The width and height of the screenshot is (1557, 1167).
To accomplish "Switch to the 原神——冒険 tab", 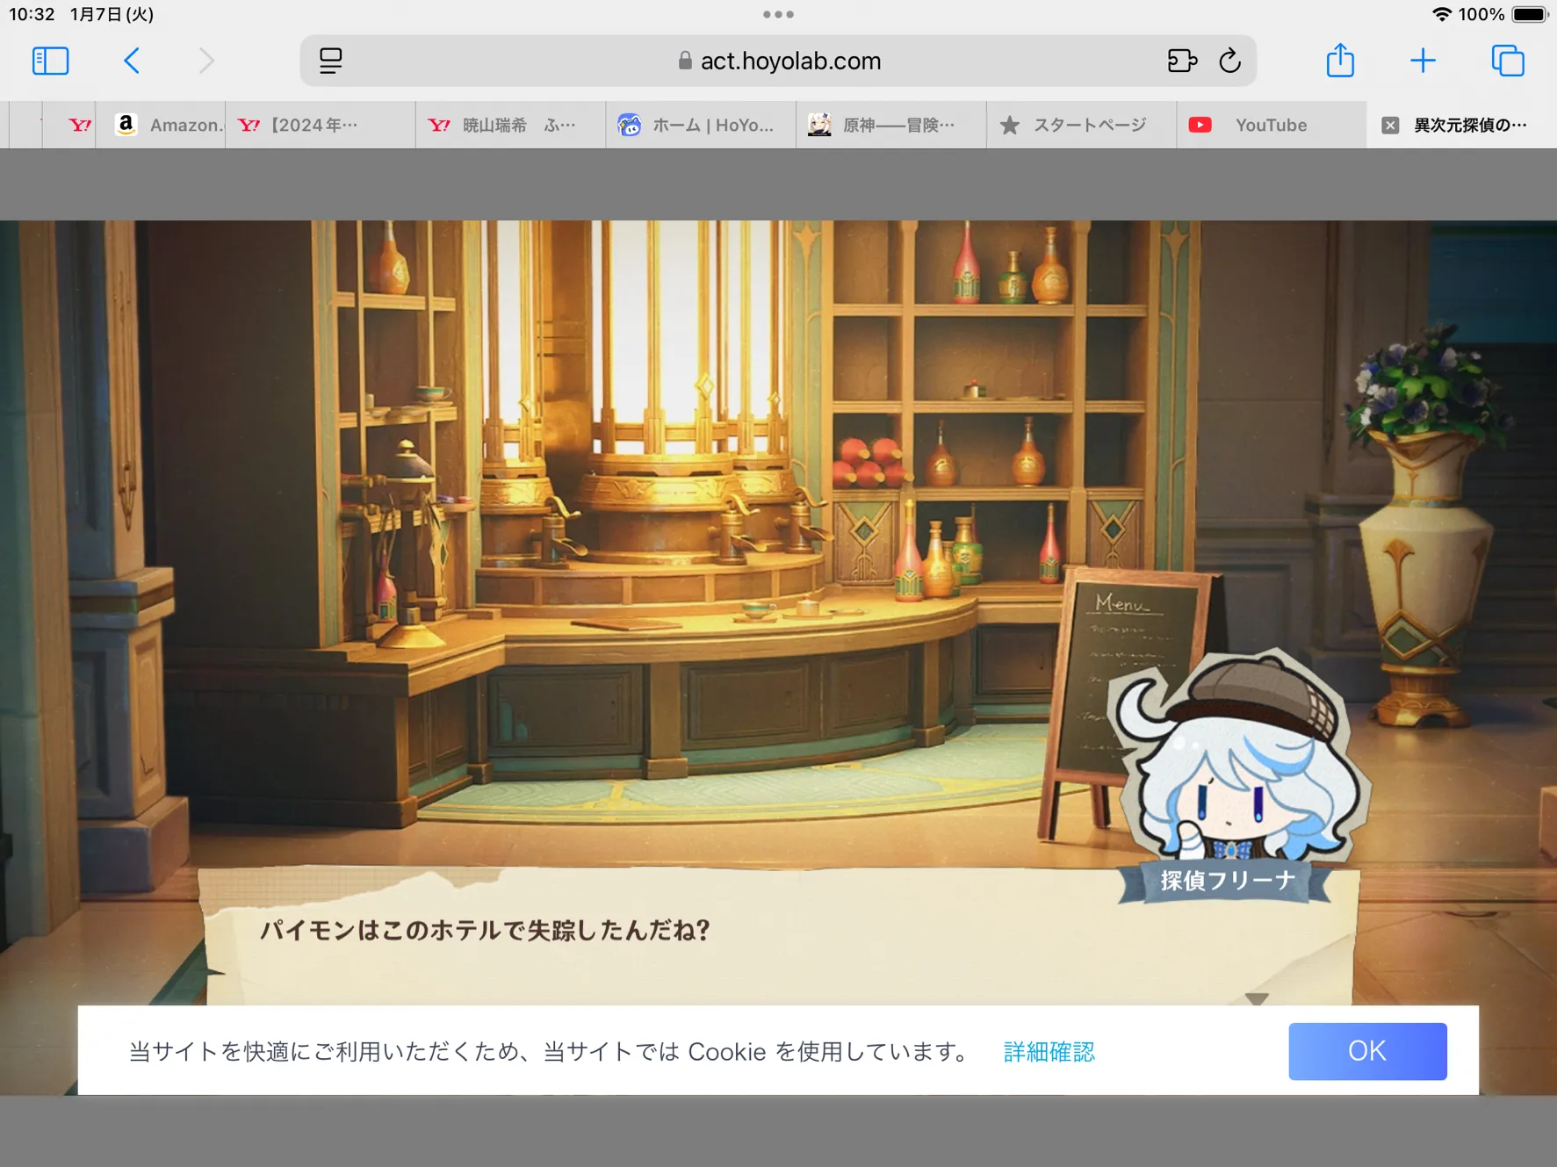I will [x=891, y=125].
